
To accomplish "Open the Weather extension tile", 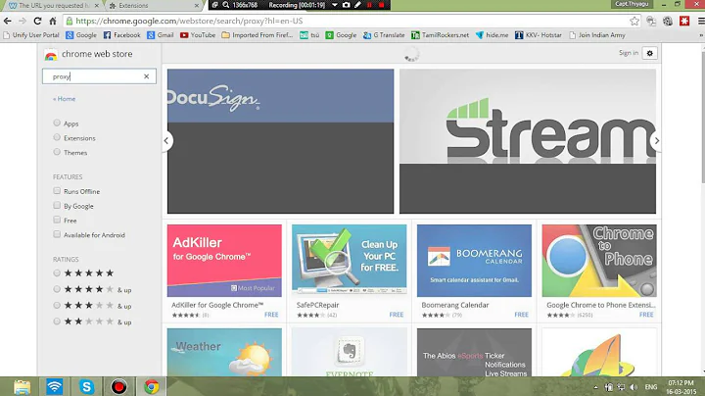I will [x=224, y=352].
